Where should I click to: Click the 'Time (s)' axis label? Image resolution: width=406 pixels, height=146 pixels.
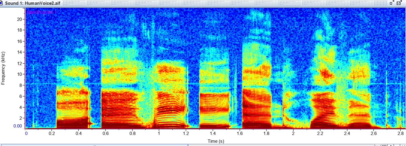click(216, 141)
